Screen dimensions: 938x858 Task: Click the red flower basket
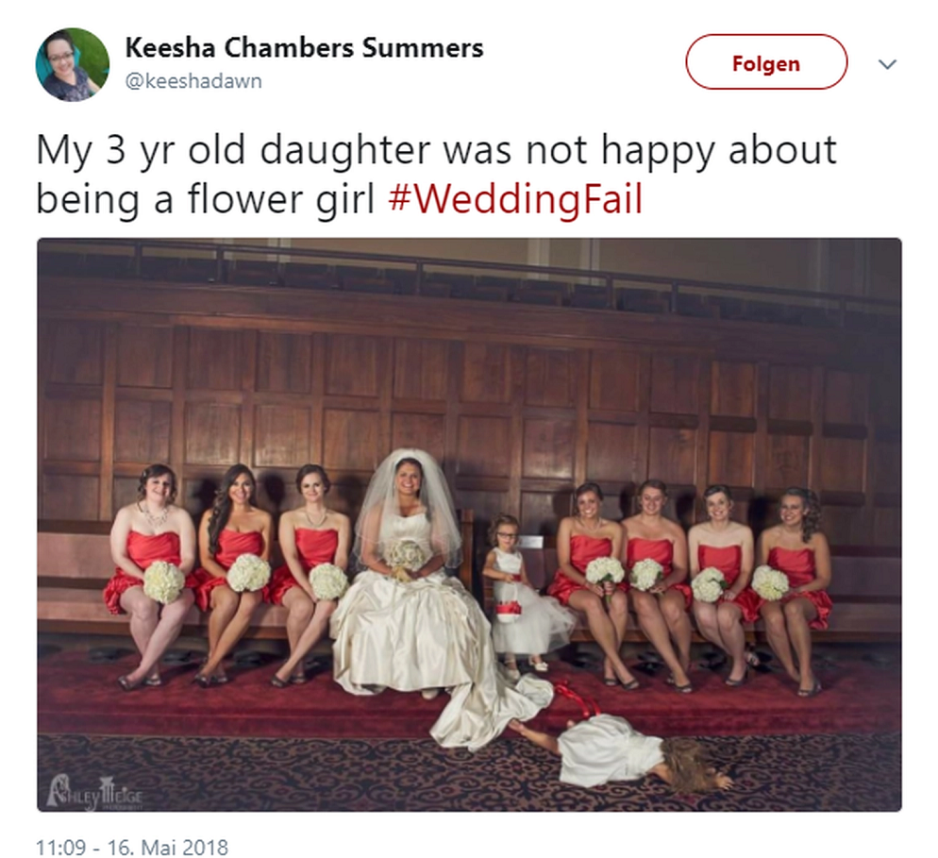pos(508,609)
